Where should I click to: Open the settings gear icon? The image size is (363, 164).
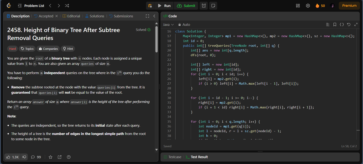pos(308,6)
